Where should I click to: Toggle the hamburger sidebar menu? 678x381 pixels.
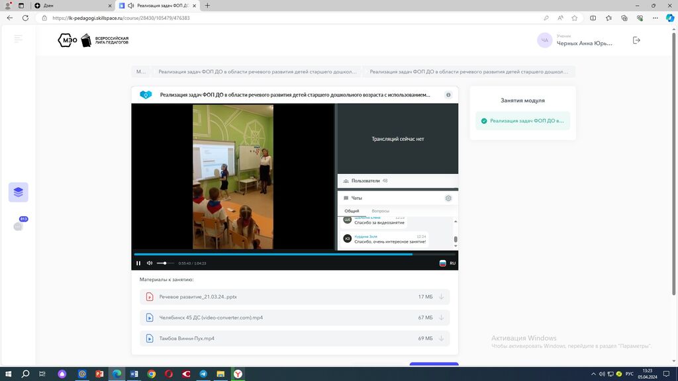[18, 39]
